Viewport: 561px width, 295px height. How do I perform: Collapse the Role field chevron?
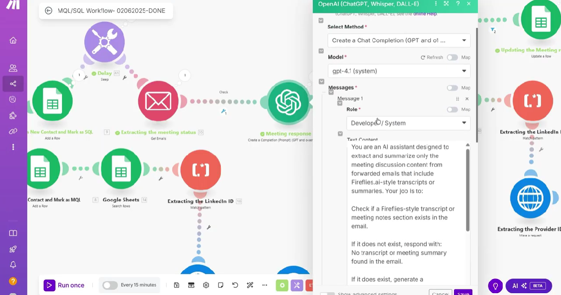point(340,104)
